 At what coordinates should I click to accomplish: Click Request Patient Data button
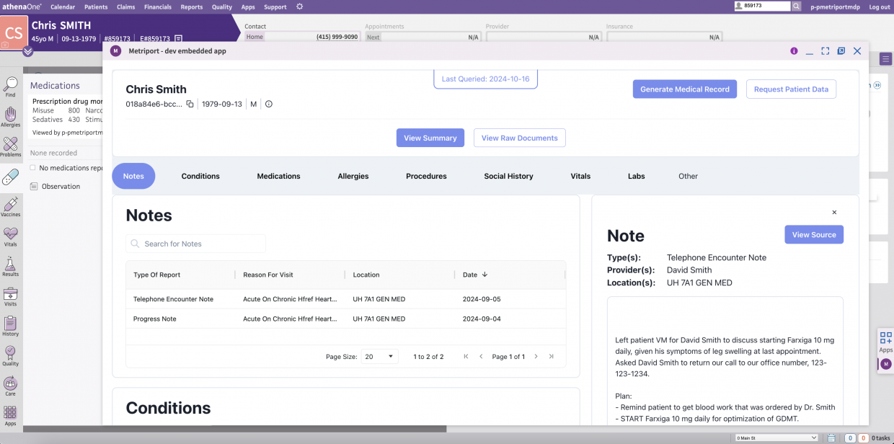(791, 89)
